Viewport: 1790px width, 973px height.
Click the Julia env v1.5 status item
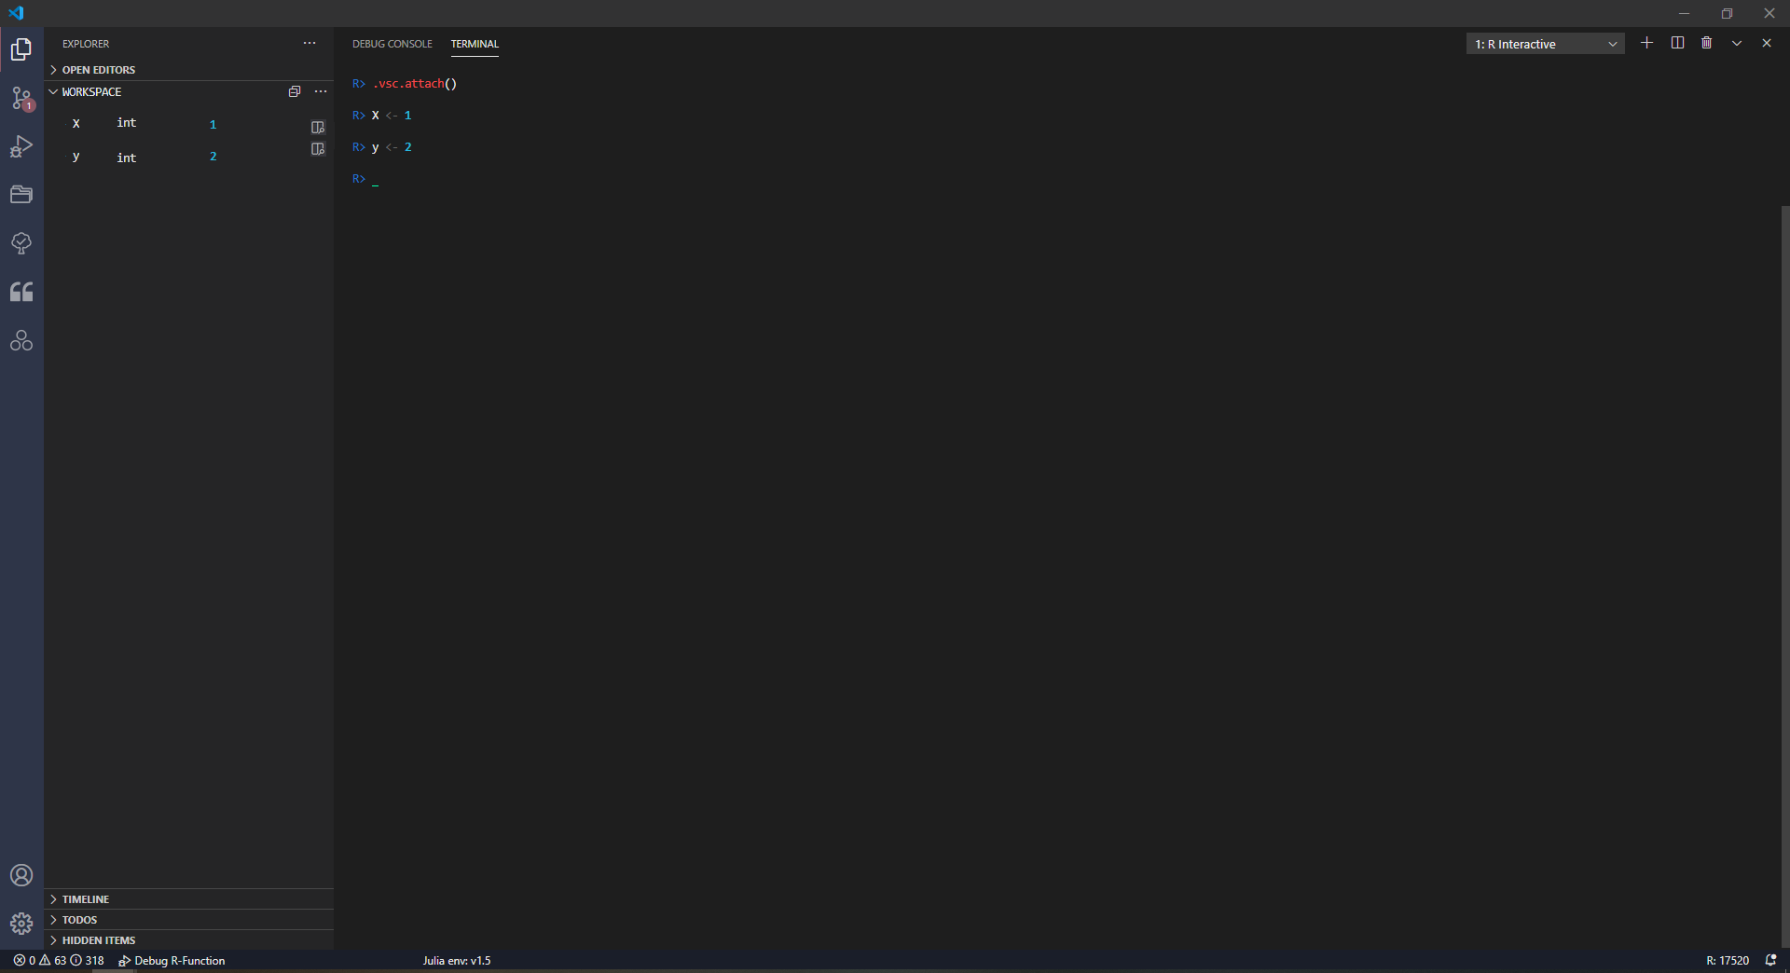point(457,961)
